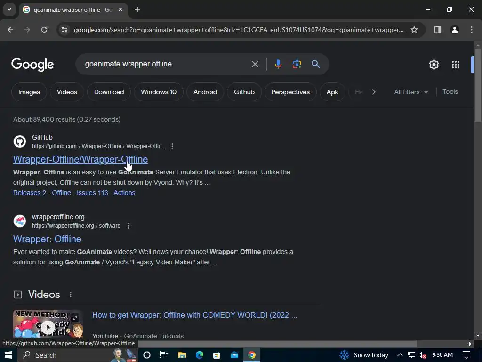Select the Android filter chip

click(x=205, y=92)
